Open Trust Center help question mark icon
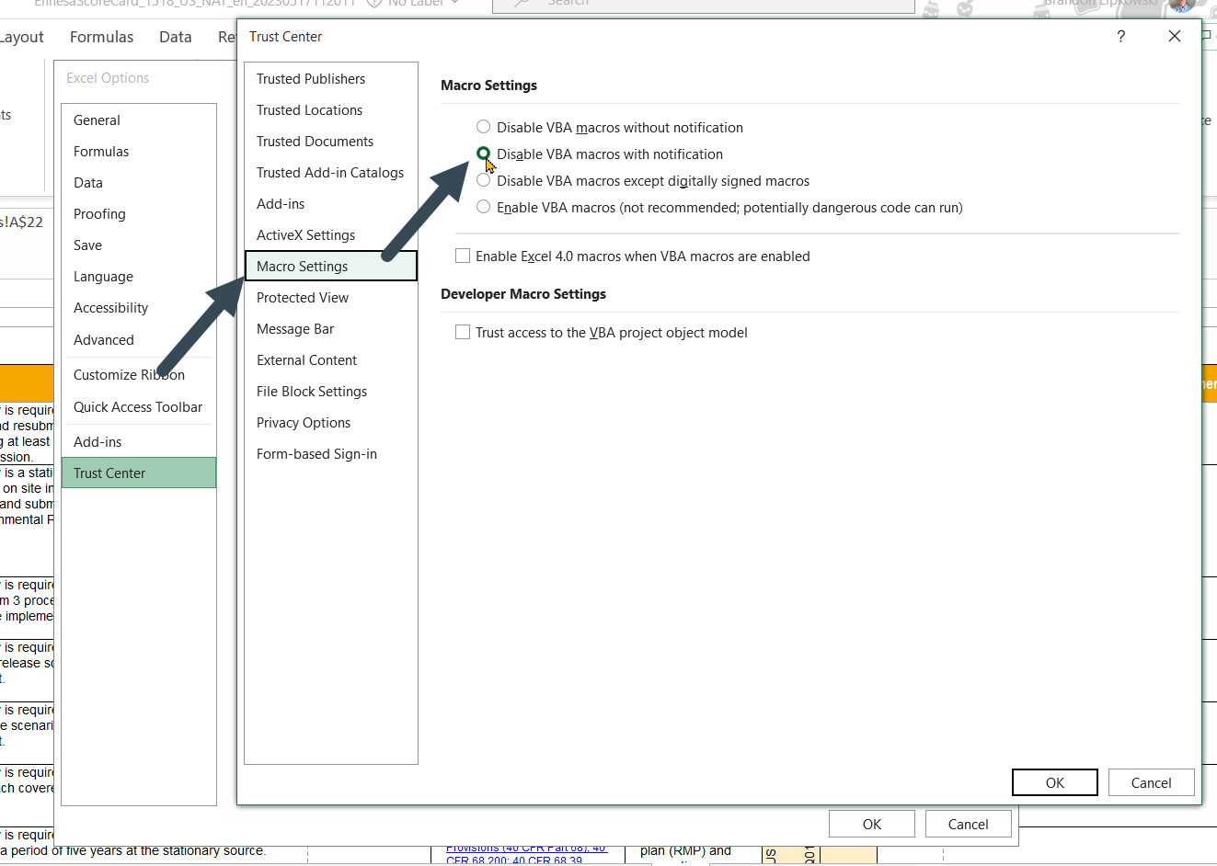1217x866 pixels. tap(1120, 36)
